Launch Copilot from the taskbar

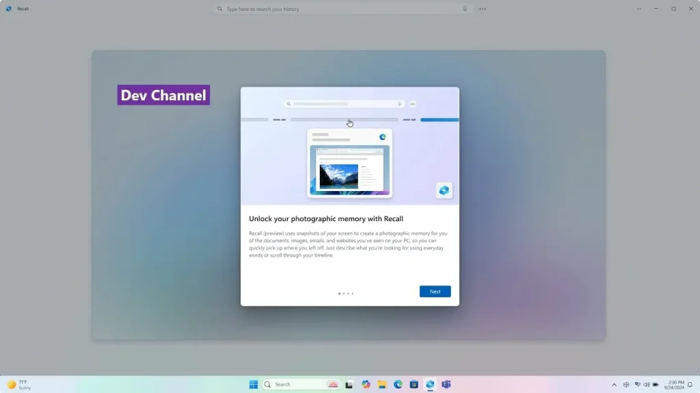(x=366, y=385)
